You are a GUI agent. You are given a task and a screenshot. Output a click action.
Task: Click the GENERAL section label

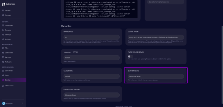coord(5,22)
